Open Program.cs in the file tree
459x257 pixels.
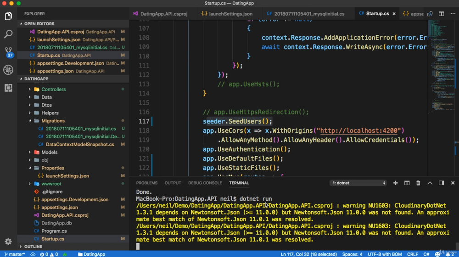(54, 231)
